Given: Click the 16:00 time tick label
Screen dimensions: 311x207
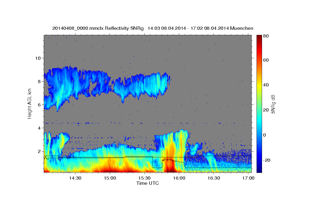Looking at the screenshot, I should click(179, 178).
